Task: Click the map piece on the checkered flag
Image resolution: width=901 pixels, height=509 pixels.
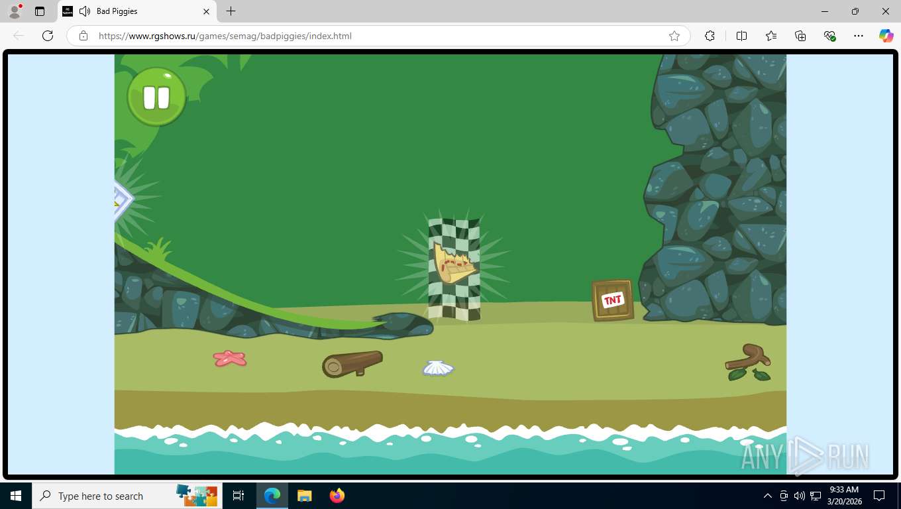Action: click(x=453, y=263)
